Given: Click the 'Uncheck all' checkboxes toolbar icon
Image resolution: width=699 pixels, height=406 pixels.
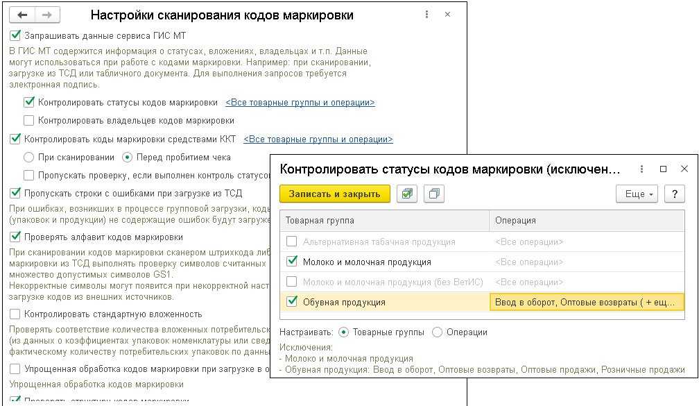Looking at the screenshot, I should (x=434, y=194).
